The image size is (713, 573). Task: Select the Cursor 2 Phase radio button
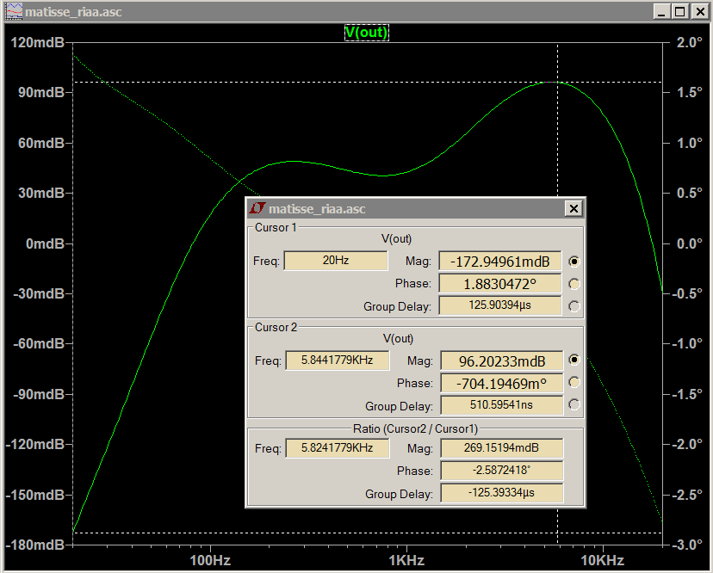tap(574, 383)
